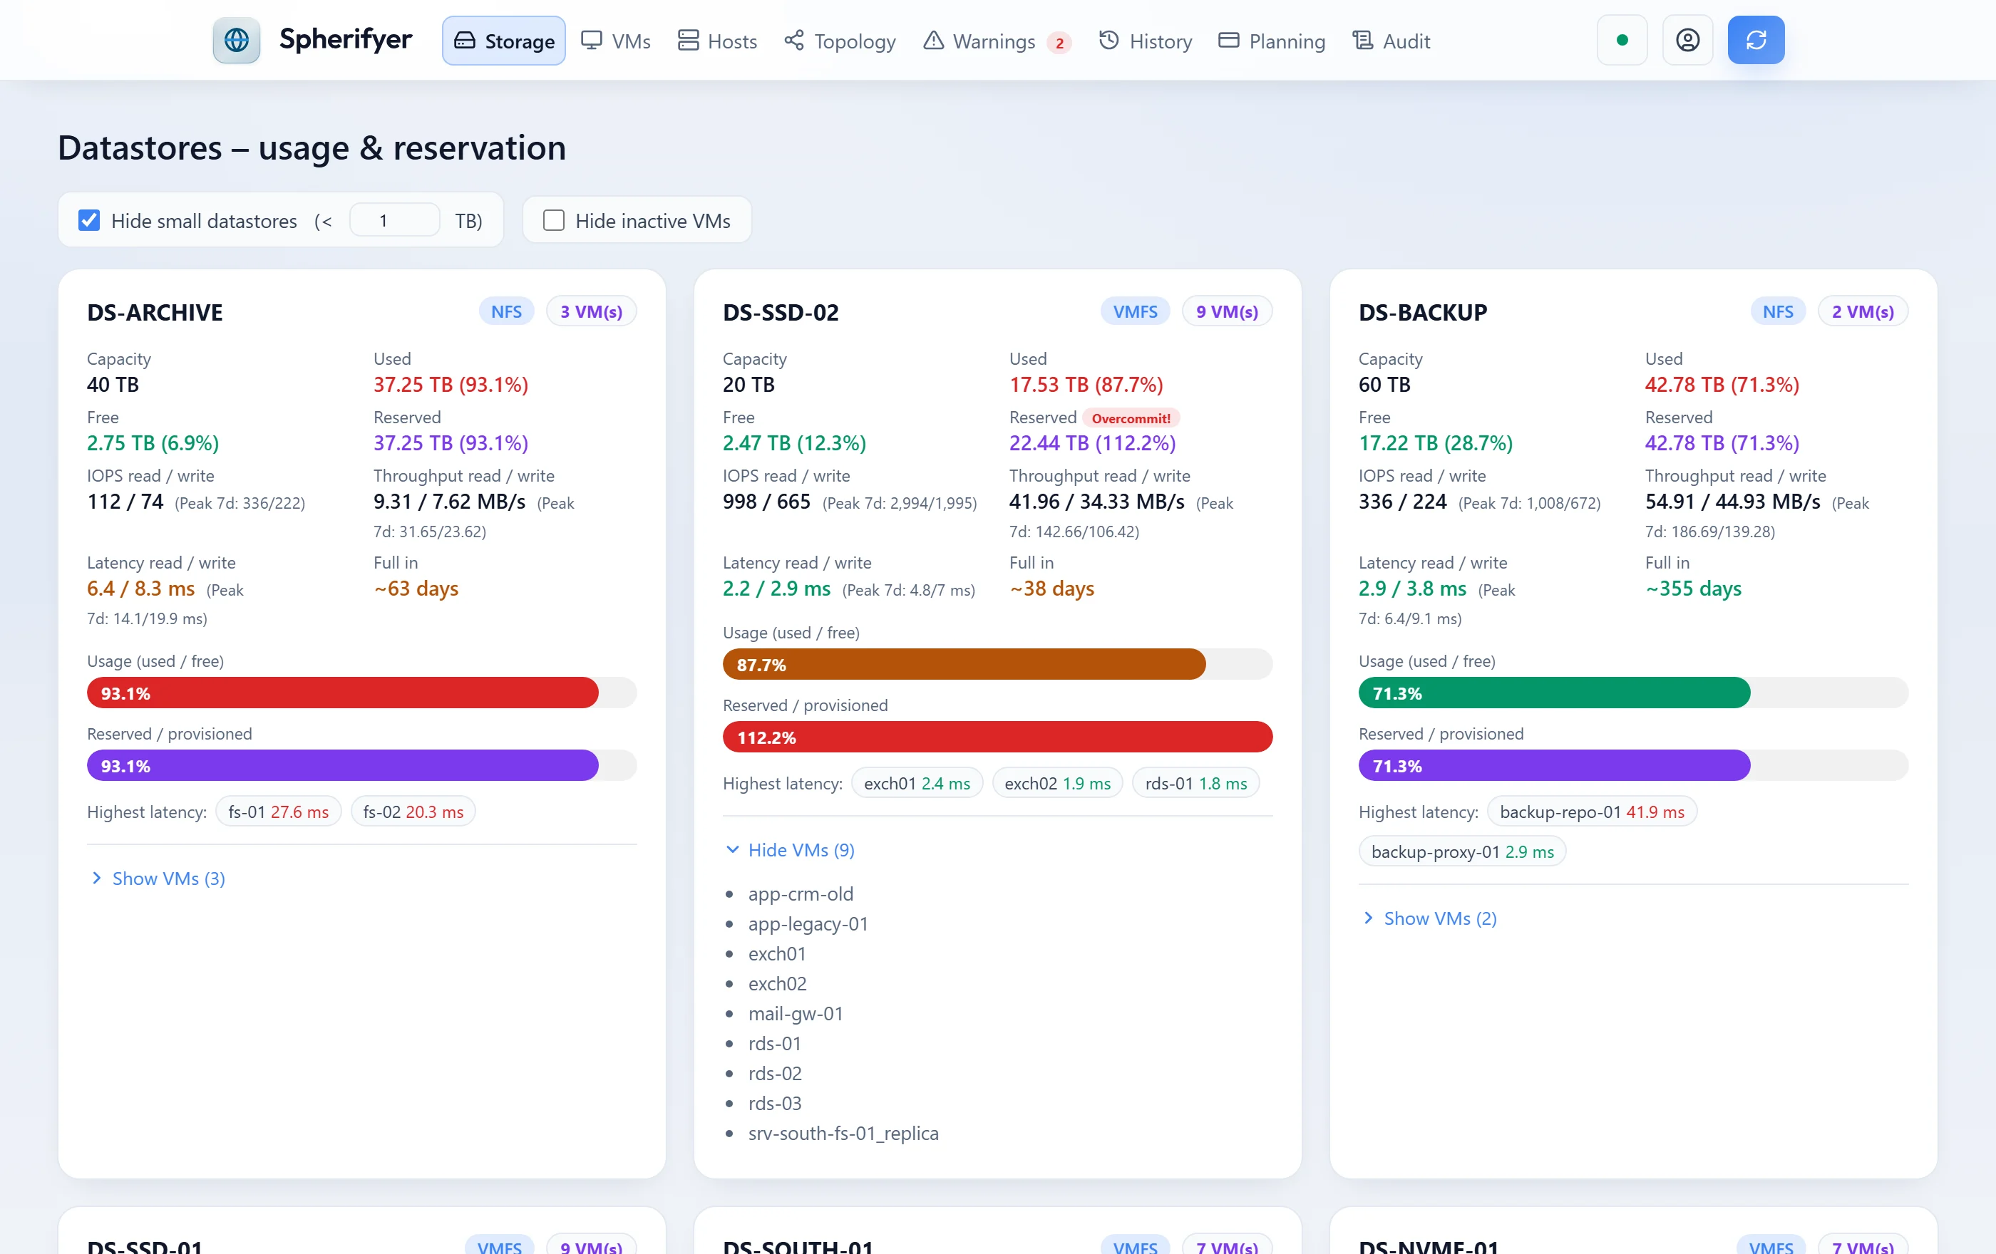Click the 3 VM(s) badge on DS-ARCHIVE
The width and height of the screenshot is (1996, 1254).
coord(591,311)
